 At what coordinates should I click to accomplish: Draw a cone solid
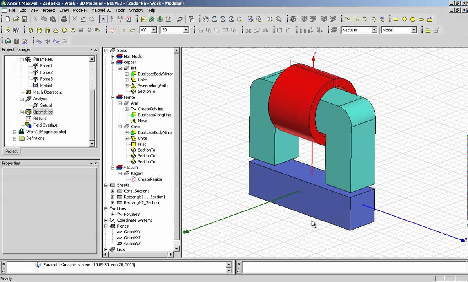(x=56, y=30)
